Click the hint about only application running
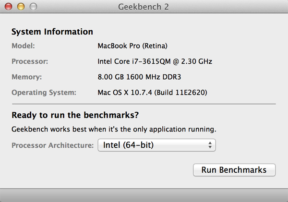 (113, 129)
